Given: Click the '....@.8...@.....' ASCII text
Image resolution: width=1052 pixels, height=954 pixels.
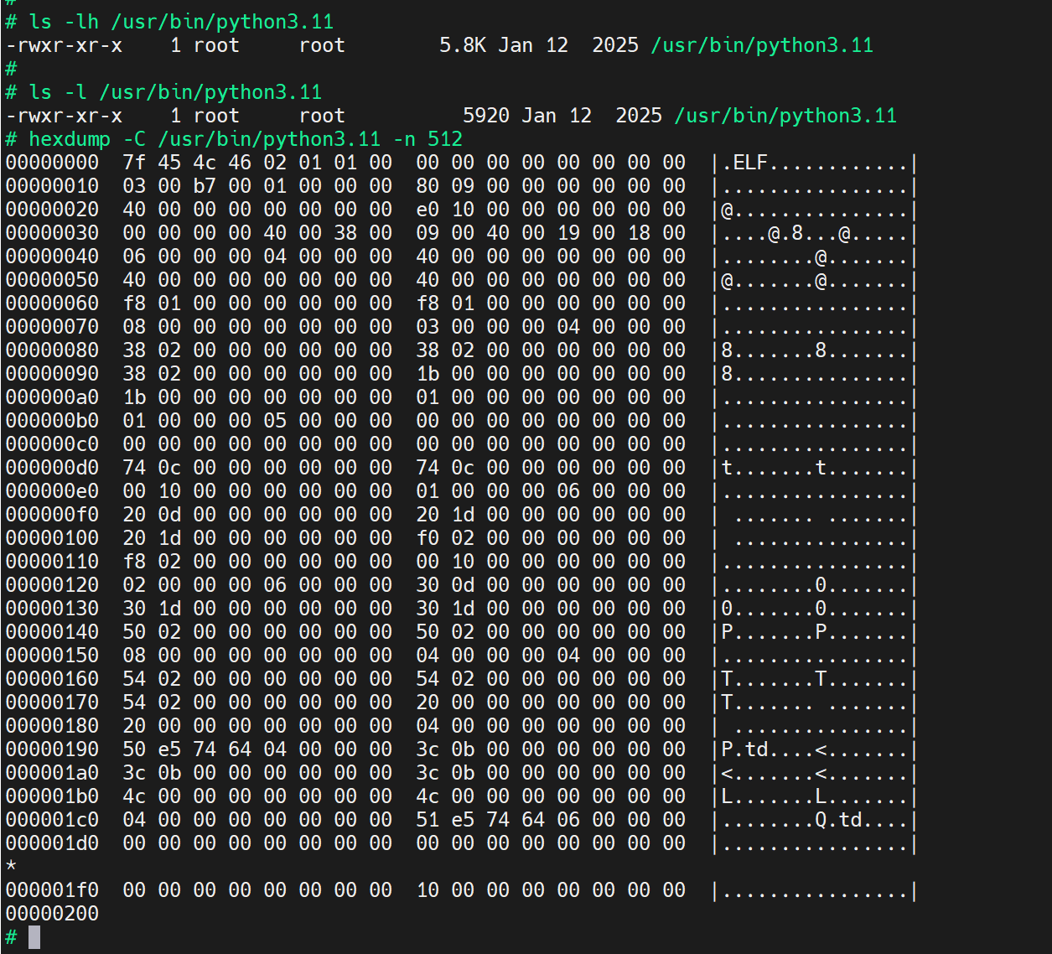Looking at the screenshot, I should coord(815,233).
